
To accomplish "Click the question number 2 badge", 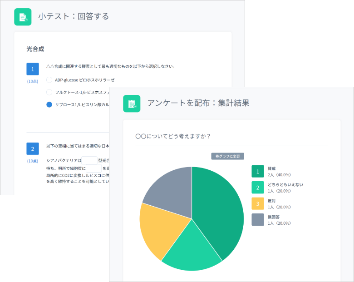I will [33, 148].
